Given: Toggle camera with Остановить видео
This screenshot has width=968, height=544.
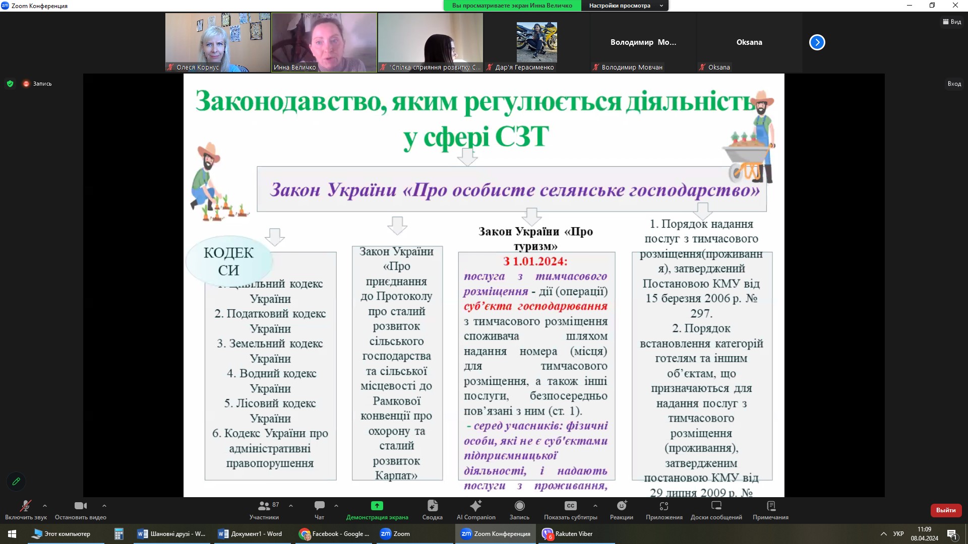Looking at the screenshot, I should click(x=80, y=506).
